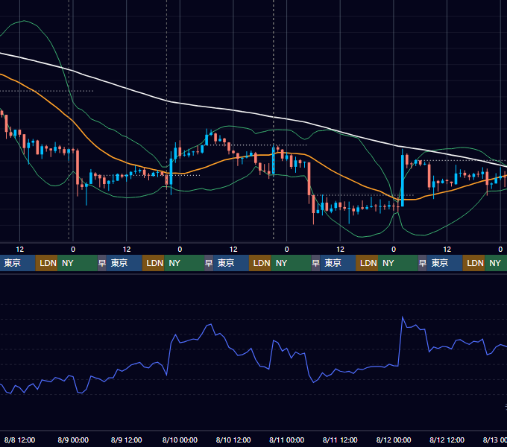Select the 早 early session block on 8/11
The image size is (507, 447).
pos(315,263)
